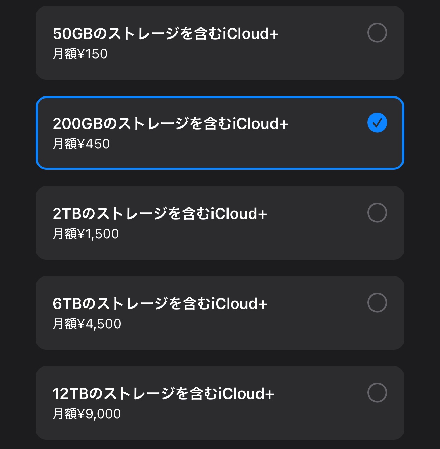This screenshot has width=440, height=449.
Task: Click the checked 200GB plan radio button
Action: (377, 123)
